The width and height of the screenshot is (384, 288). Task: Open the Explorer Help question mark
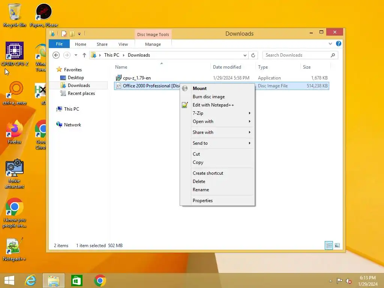point(339,43)
